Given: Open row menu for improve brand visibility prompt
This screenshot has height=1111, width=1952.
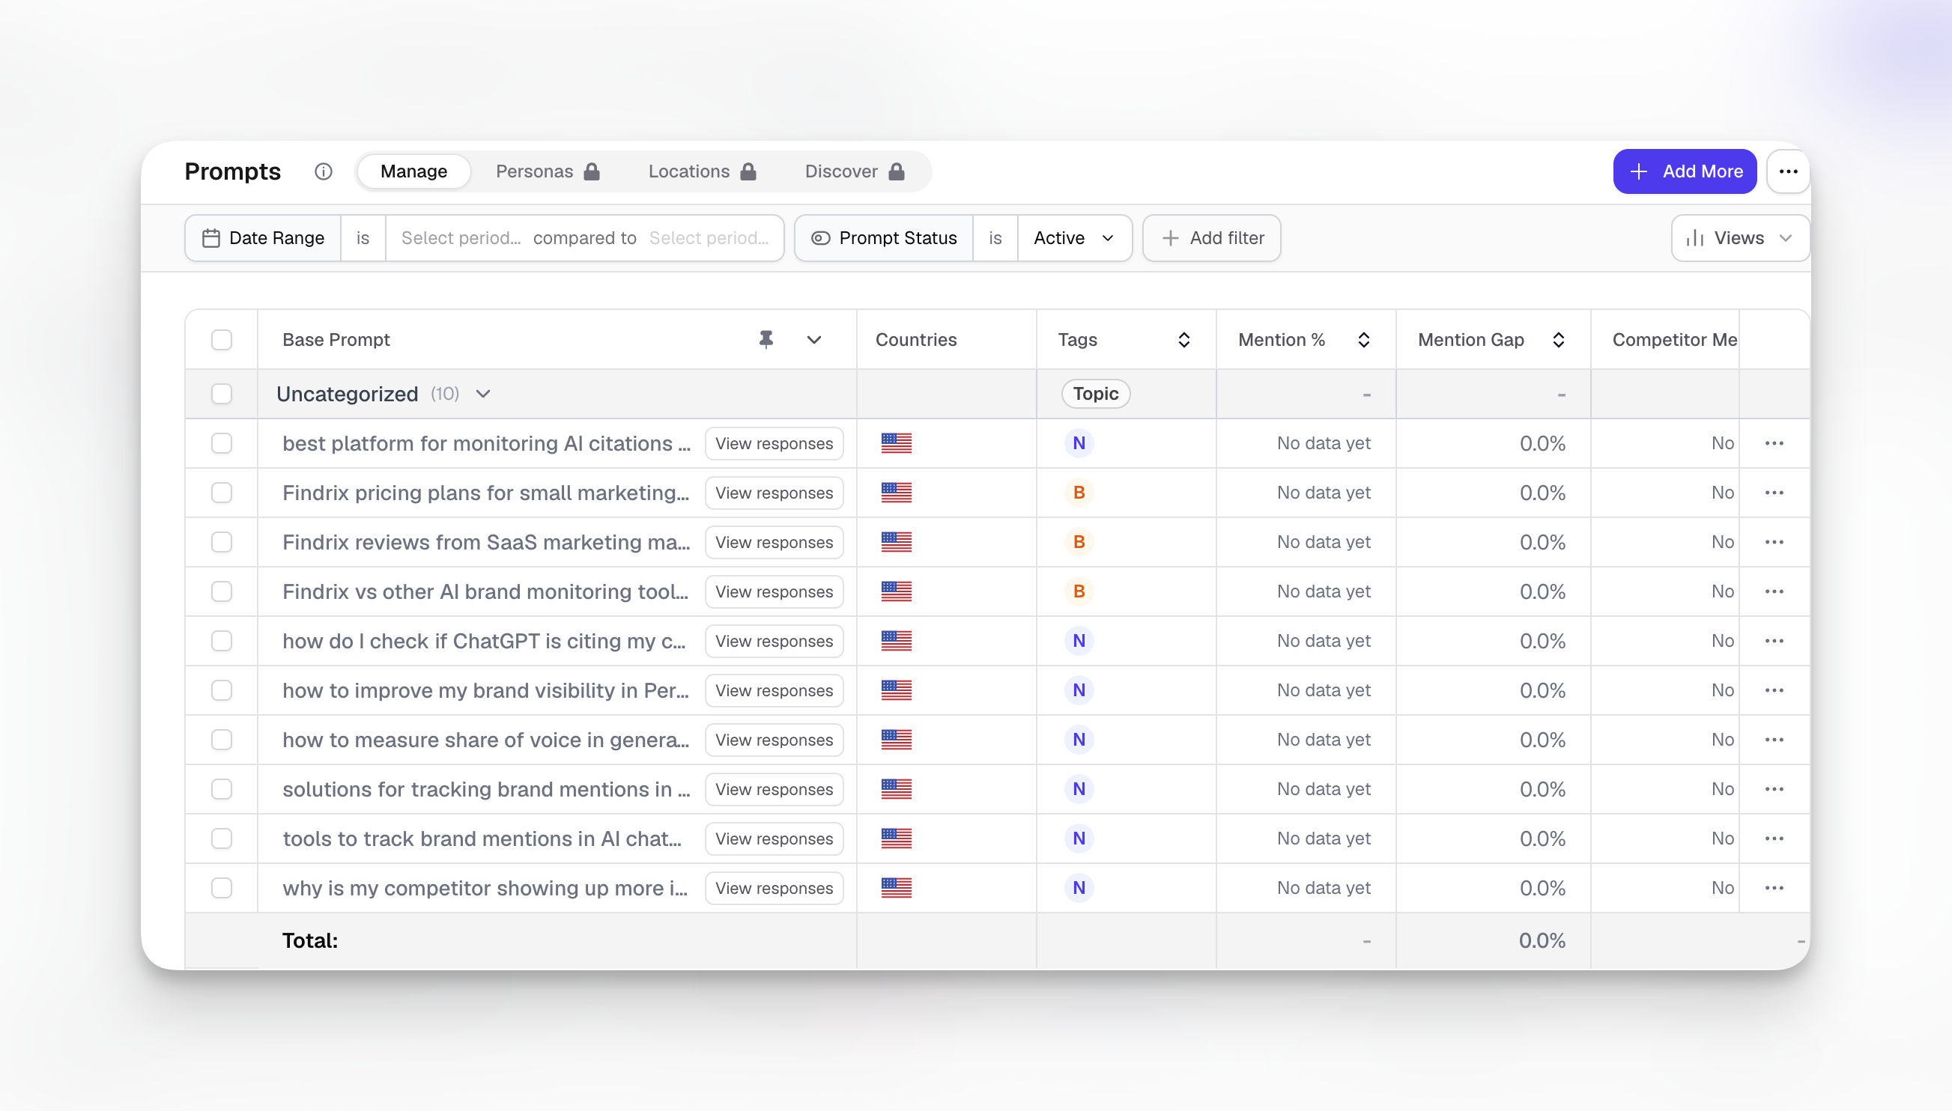Looking at the screenshot, I should [x=1774, y=690].
